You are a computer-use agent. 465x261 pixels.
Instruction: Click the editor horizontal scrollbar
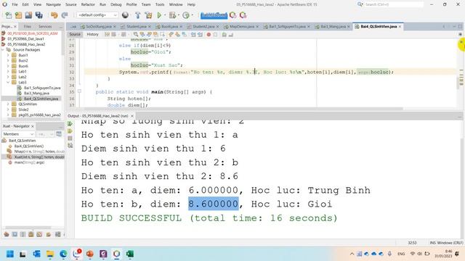pos(243,109)
